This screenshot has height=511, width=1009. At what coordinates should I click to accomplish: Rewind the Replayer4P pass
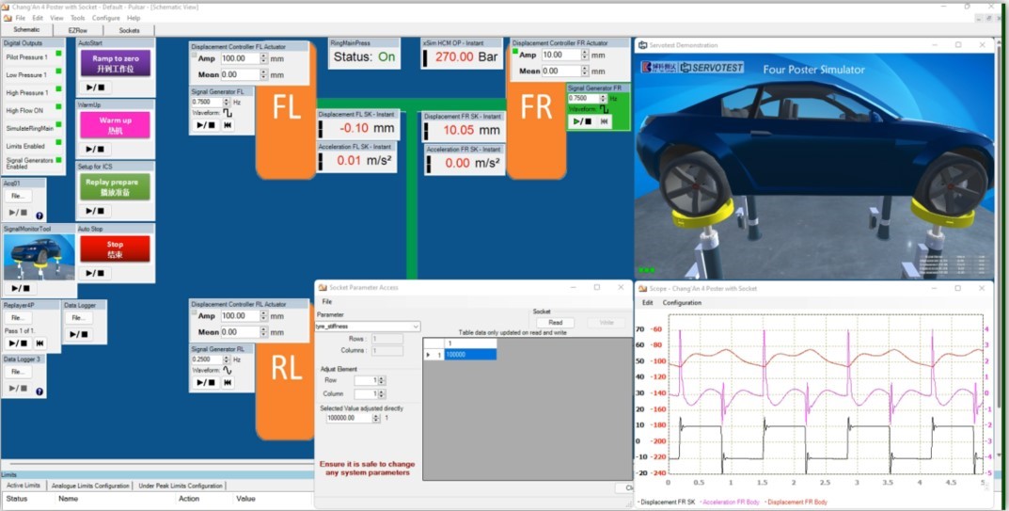click(x=39, y=343)
